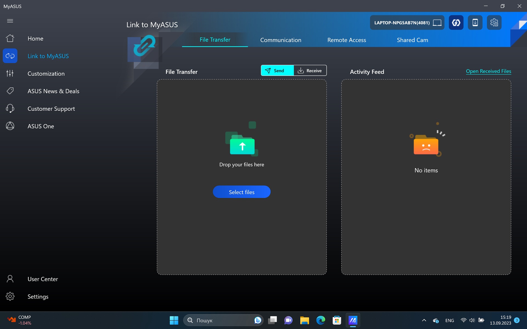Click the Bing icon in search box
Image resolution: width=527 pixels, height=329 pixels.
click(x=257, y=320)
